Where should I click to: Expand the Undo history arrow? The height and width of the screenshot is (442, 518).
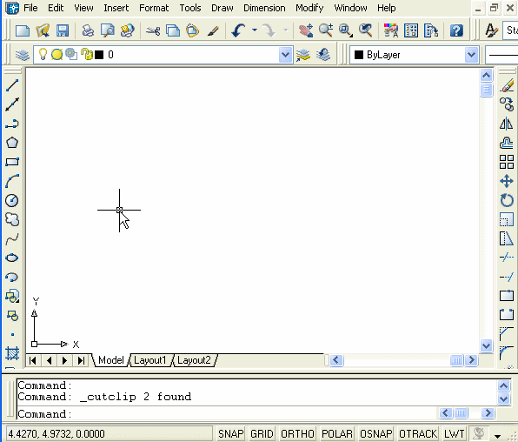click(255, 30)
